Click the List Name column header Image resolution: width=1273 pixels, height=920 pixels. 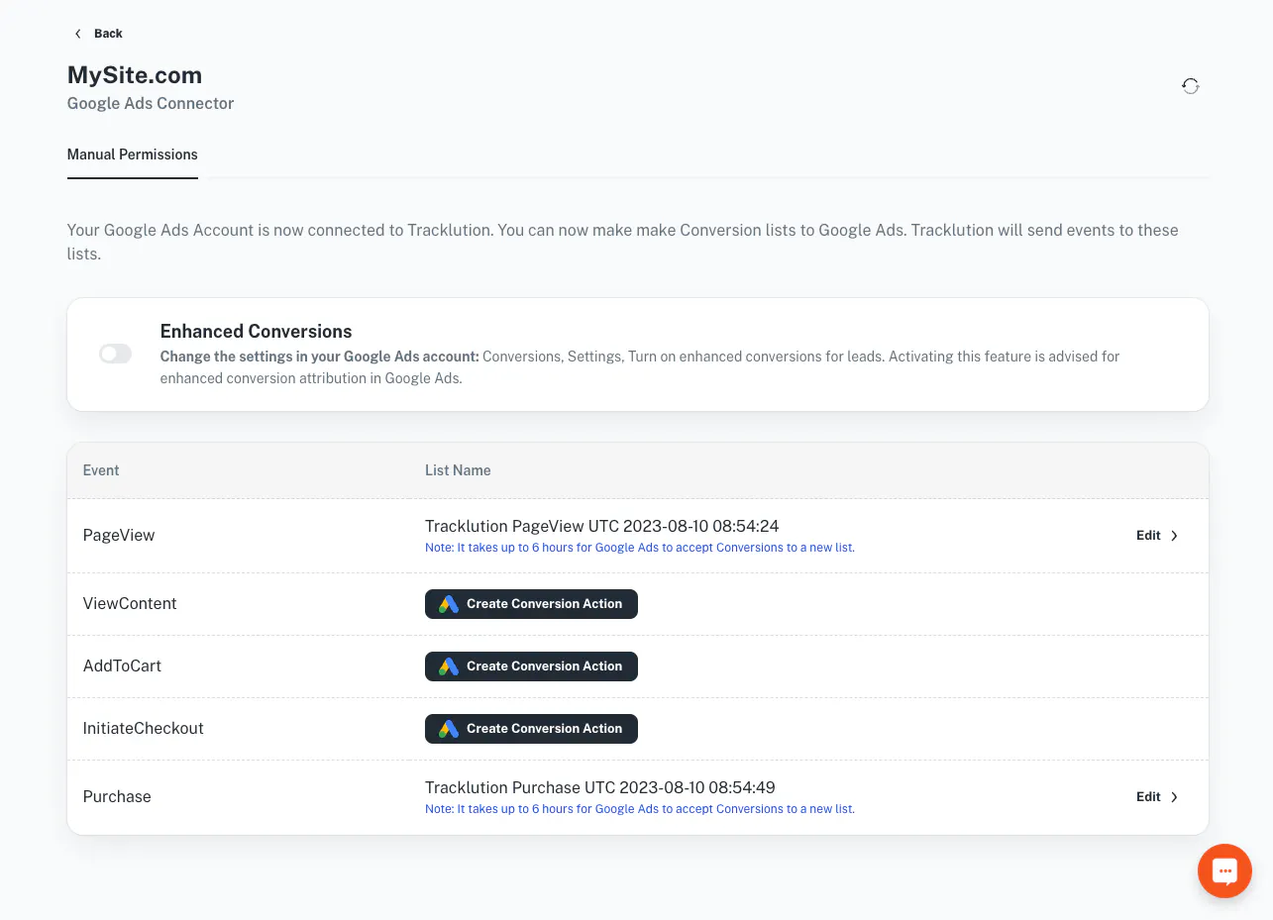point(458,470)
